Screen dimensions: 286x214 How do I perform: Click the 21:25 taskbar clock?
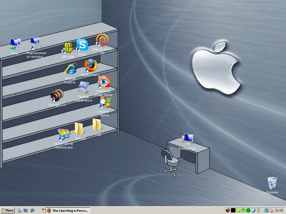(279, 211)
